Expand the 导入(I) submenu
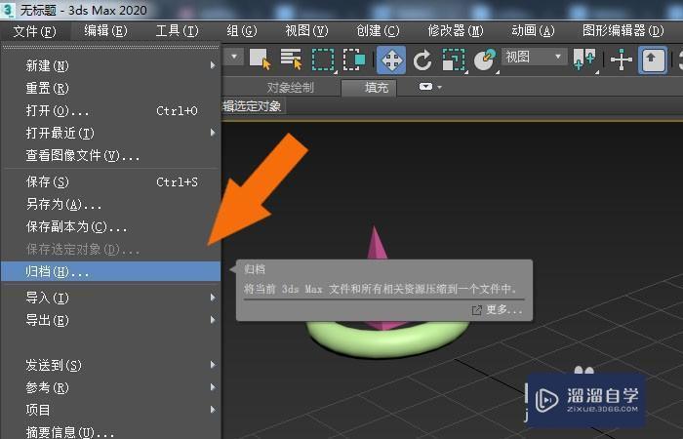Image resolution: width=683 pixels, height=439 pixels. tap(110, 298)
